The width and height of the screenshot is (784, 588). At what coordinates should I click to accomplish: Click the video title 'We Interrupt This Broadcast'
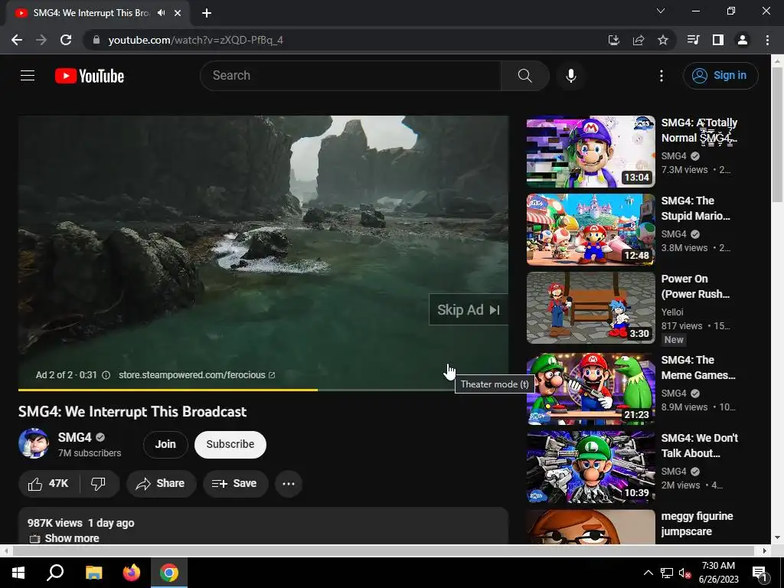point(132,411)
